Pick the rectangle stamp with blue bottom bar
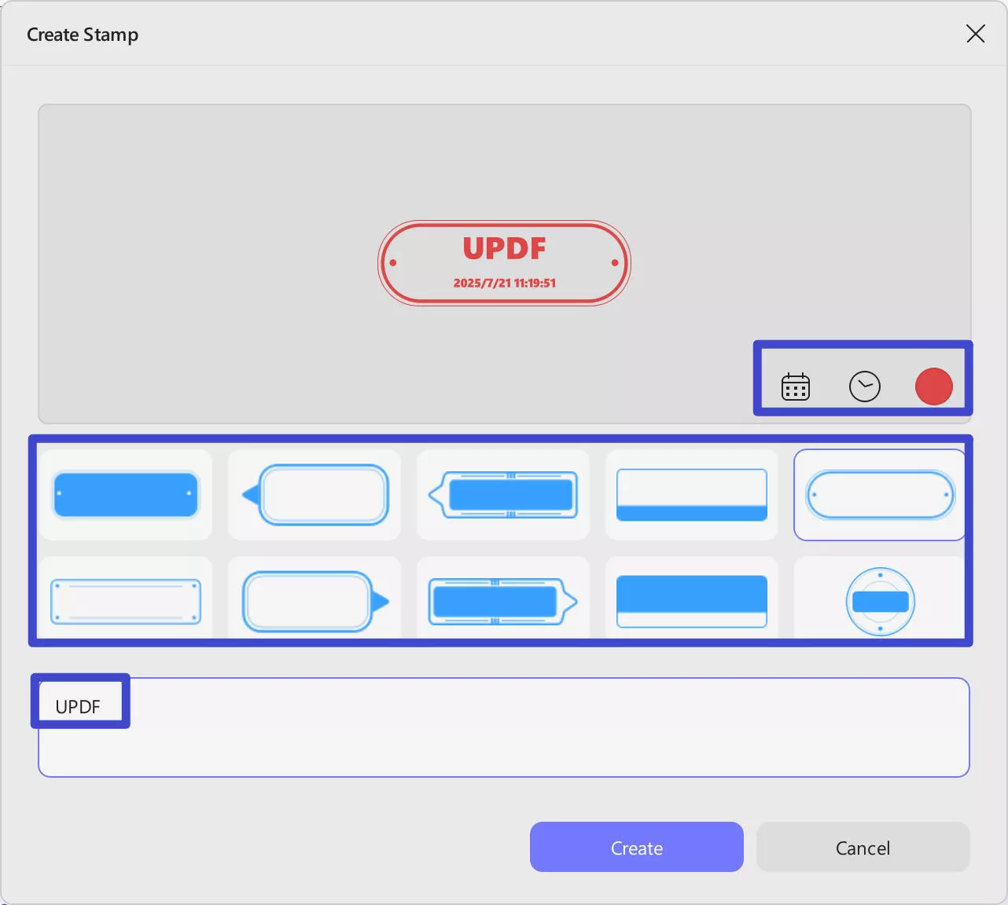The width and height of the screenshot is (1008, 905). tap(692, 495)
